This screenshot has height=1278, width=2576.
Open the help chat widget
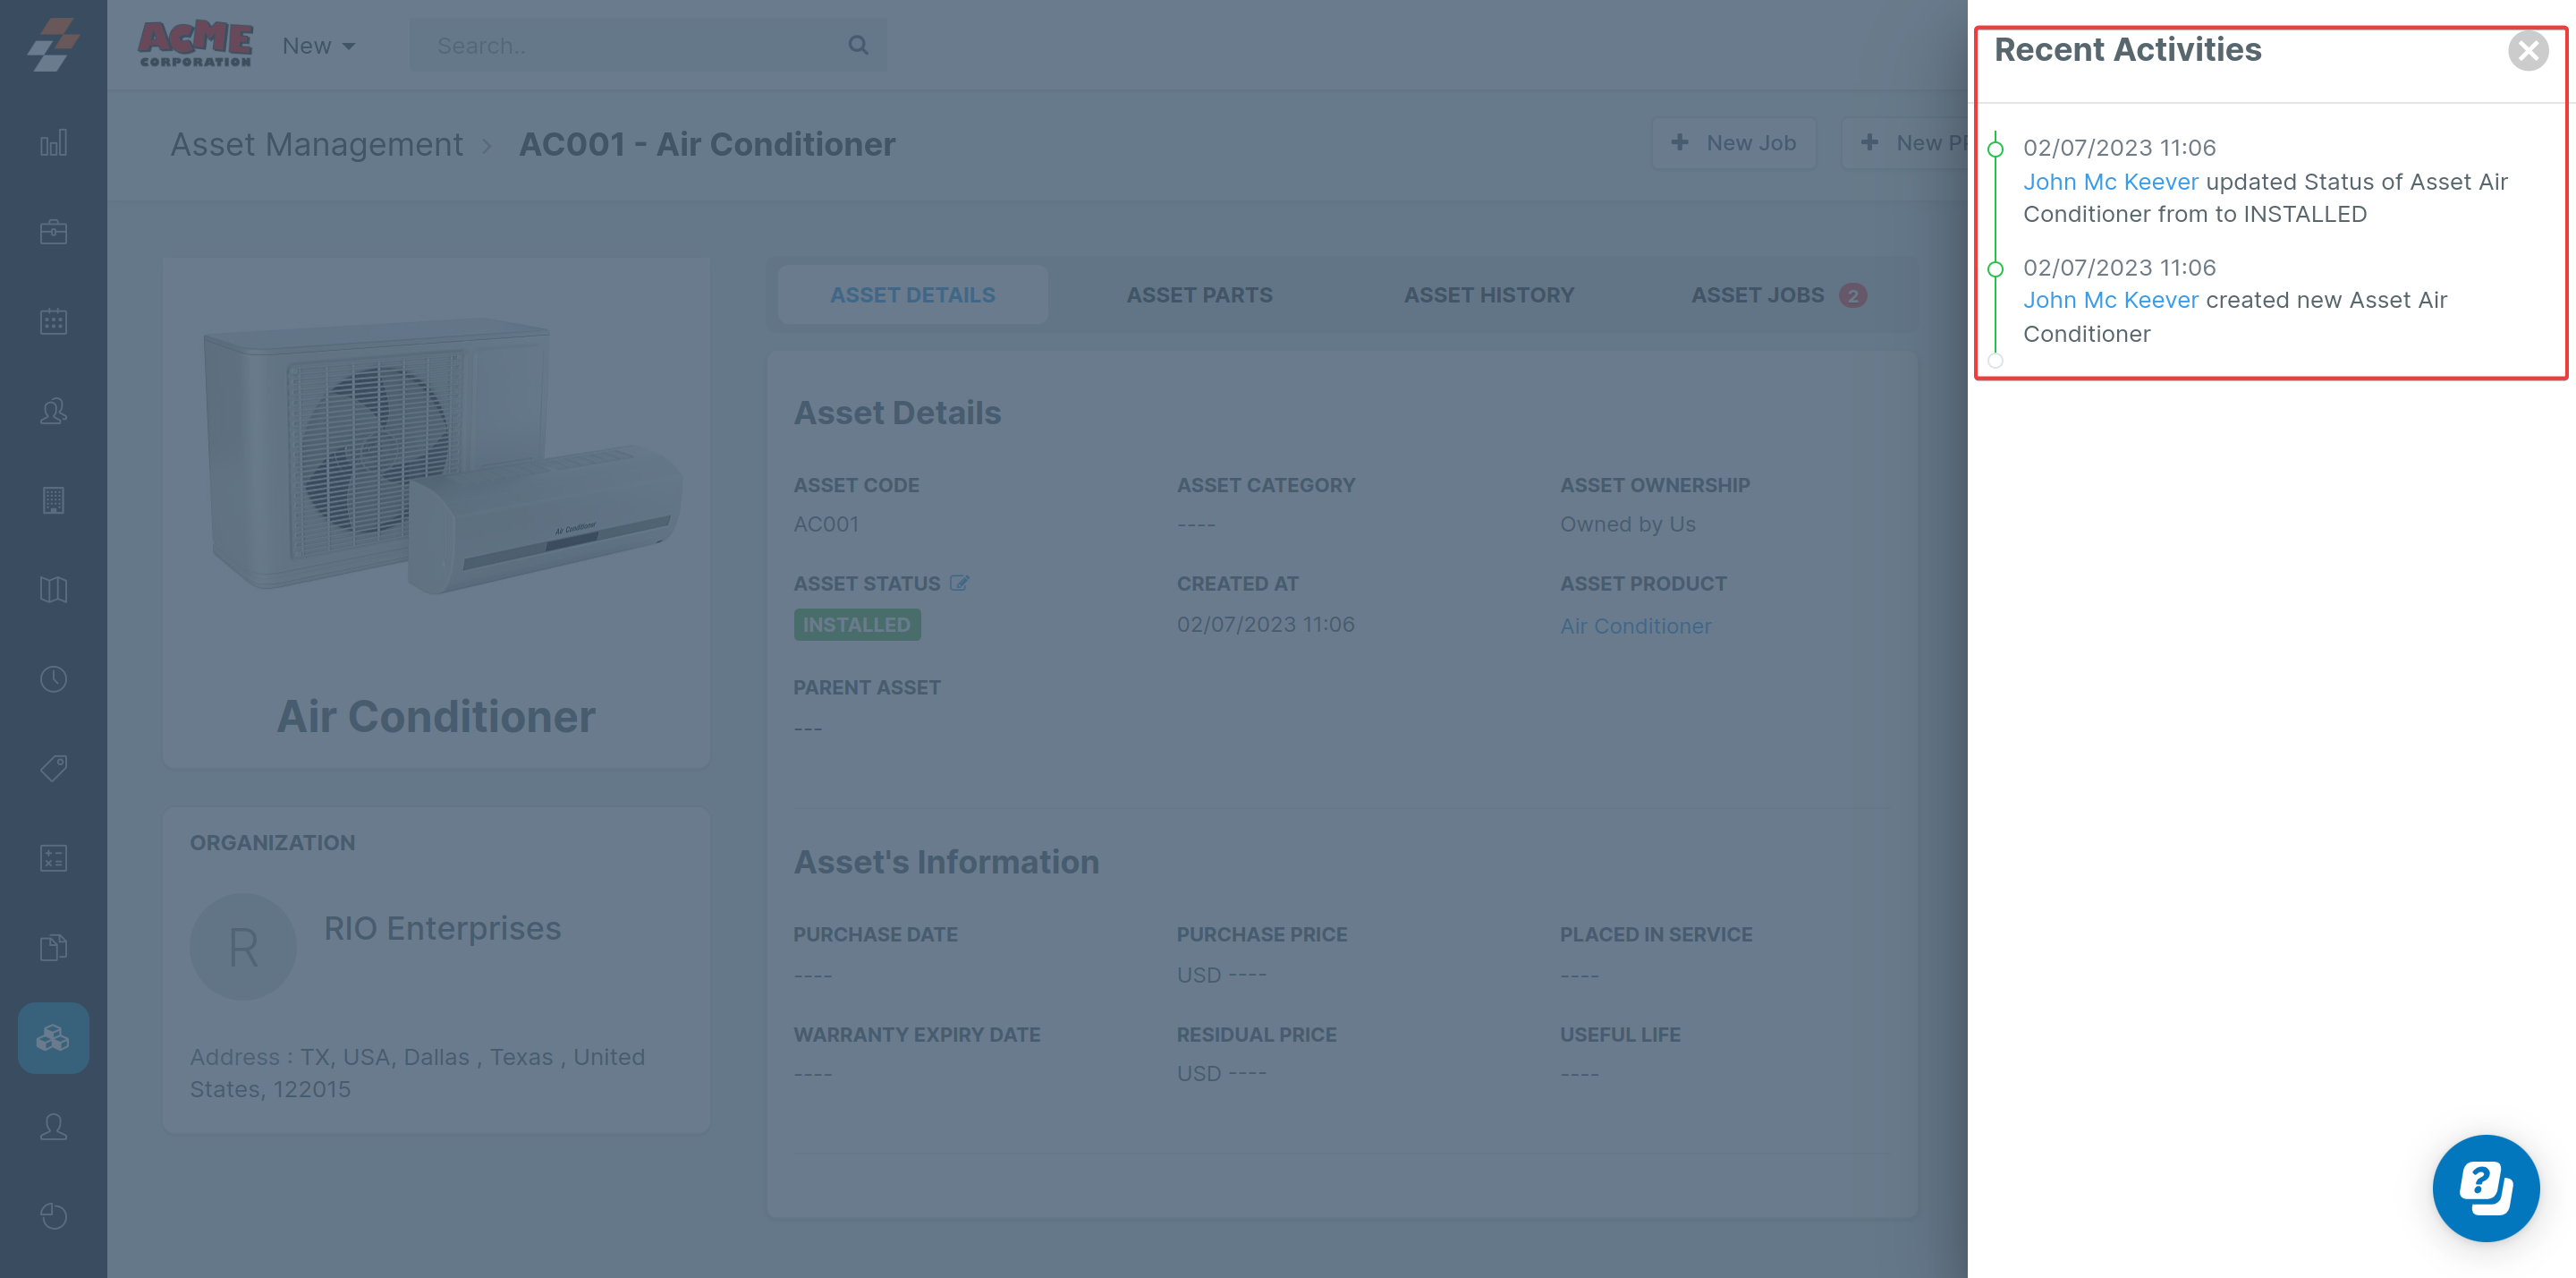2484,1187
